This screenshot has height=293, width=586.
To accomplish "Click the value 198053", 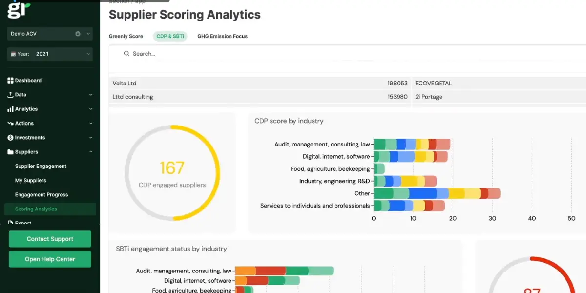I will (x=398, y=84).
